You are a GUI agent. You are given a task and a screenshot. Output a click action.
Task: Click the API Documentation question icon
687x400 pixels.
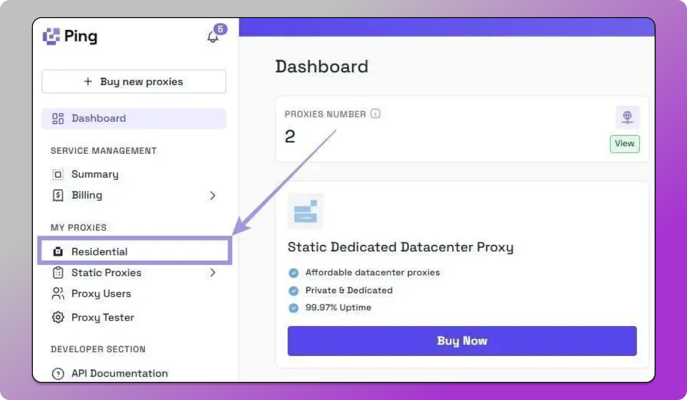(58, 374)
